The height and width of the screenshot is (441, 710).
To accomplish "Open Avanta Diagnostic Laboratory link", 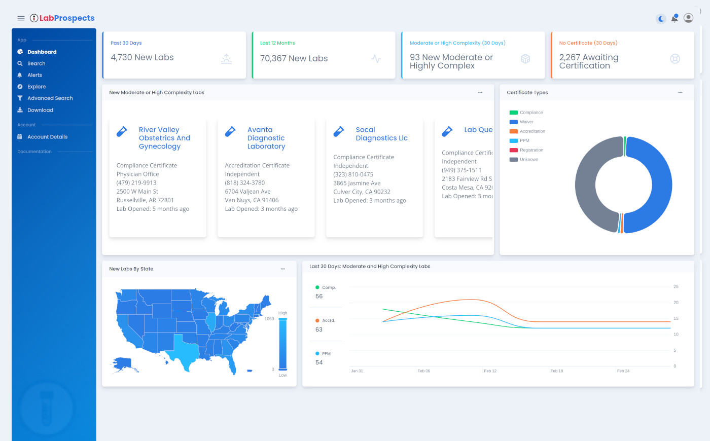I will [x=266, y=138].
